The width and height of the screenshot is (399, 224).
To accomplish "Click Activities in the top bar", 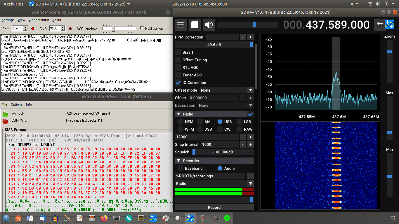I will [13, 4].
